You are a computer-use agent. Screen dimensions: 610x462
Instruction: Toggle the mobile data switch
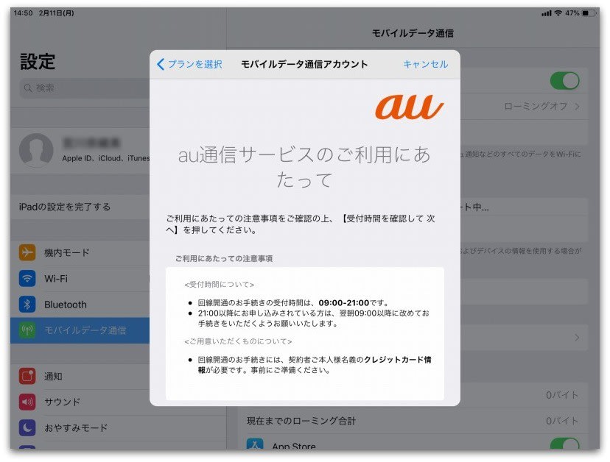point(564,81)
